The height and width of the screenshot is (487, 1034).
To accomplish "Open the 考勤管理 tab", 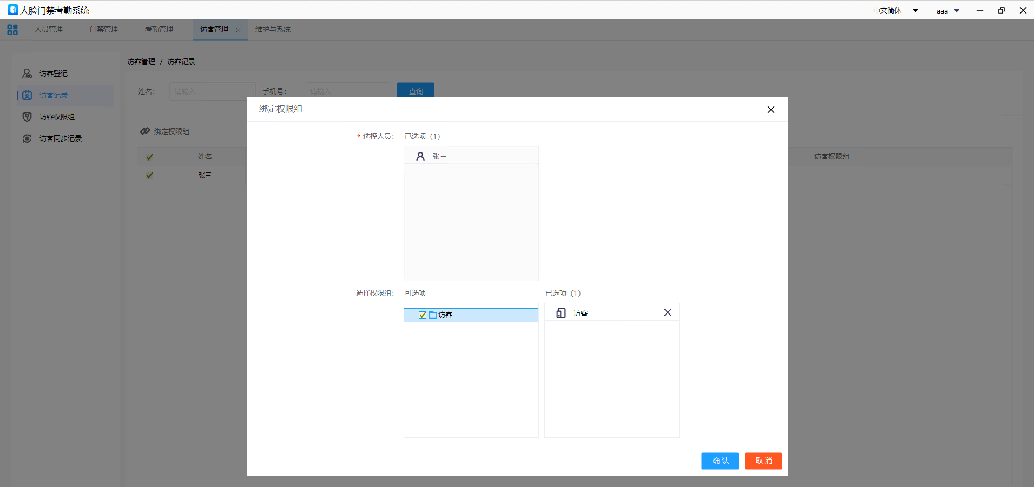I will (159, 30).
